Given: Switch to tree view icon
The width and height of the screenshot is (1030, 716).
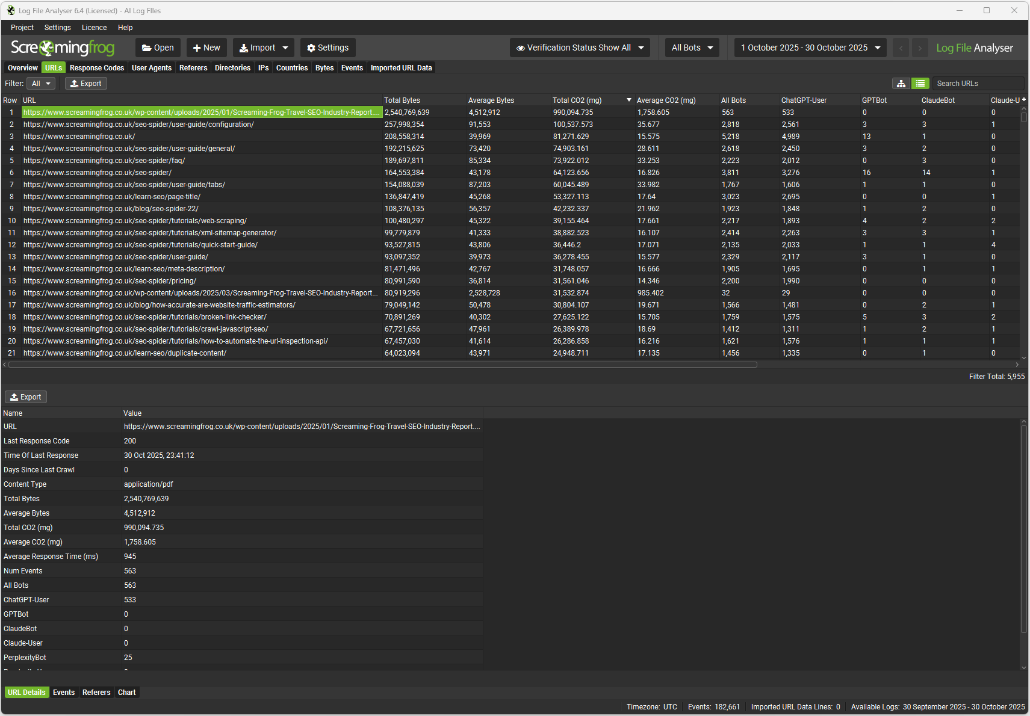Looking at the screenshot, I should tap(901, 84).
